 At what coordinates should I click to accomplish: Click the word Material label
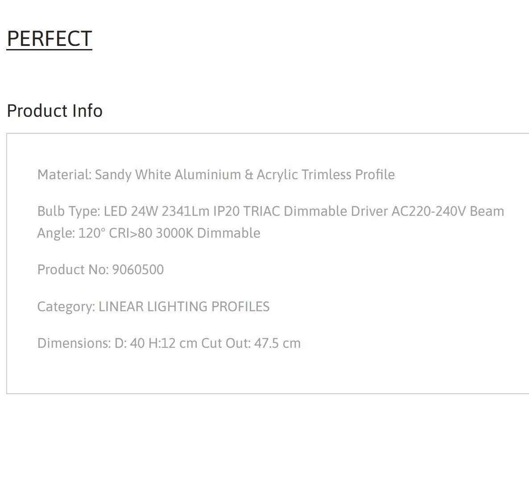[64, 175]
